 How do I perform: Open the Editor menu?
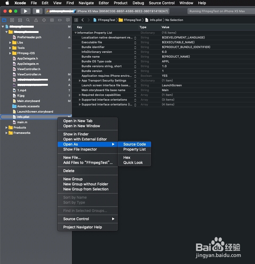pos(104,3)
